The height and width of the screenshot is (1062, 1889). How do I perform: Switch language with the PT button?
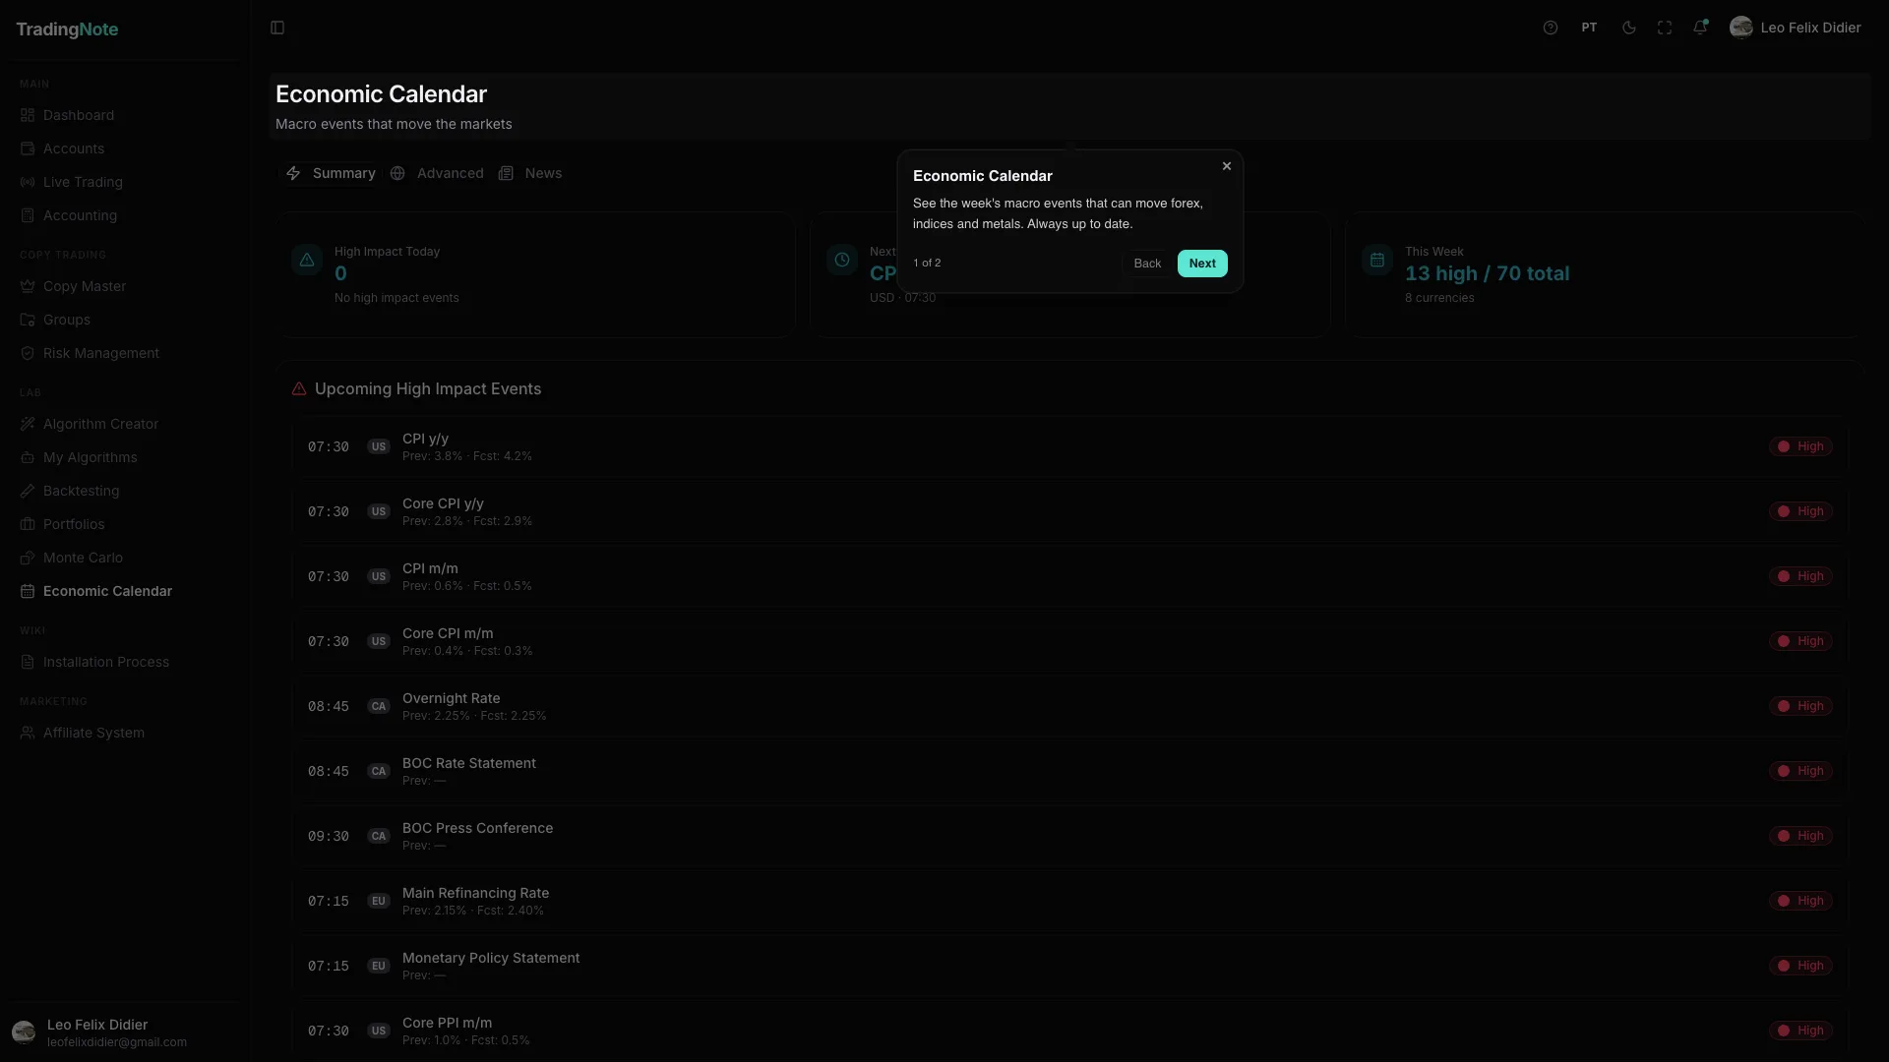(1589, 28)
